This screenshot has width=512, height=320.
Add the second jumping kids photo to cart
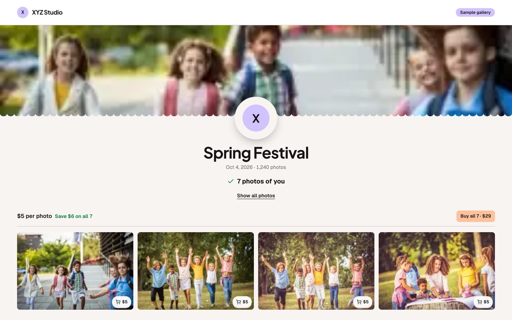(x=242, y=302)
